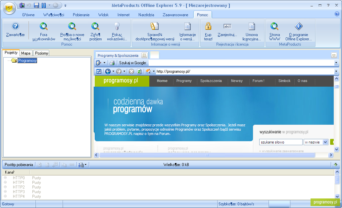342x208 pixels.
Task: Switch to the Główne ribbon tab
Action: tap(28, 15)
